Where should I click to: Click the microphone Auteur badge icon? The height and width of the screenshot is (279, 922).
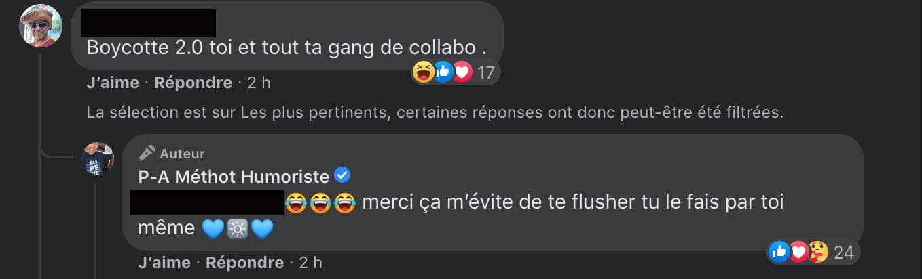point(147,154)
